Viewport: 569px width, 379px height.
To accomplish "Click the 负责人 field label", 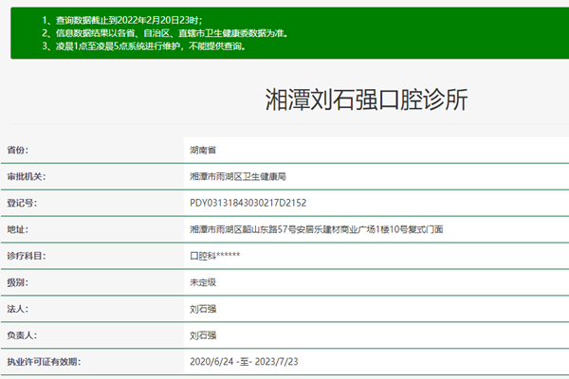I will 23,335.
